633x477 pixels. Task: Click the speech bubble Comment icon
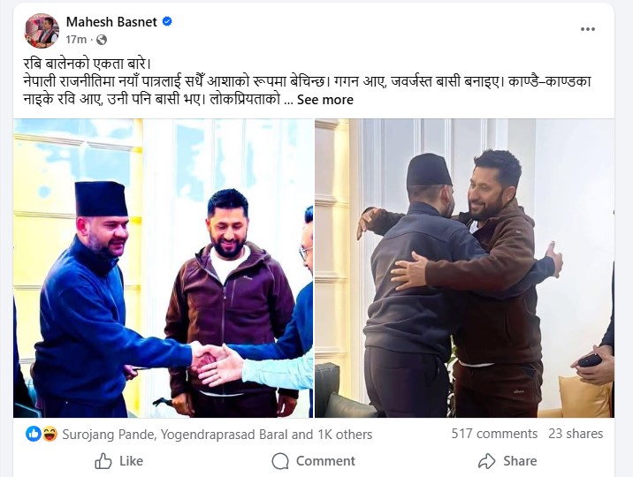280,461
